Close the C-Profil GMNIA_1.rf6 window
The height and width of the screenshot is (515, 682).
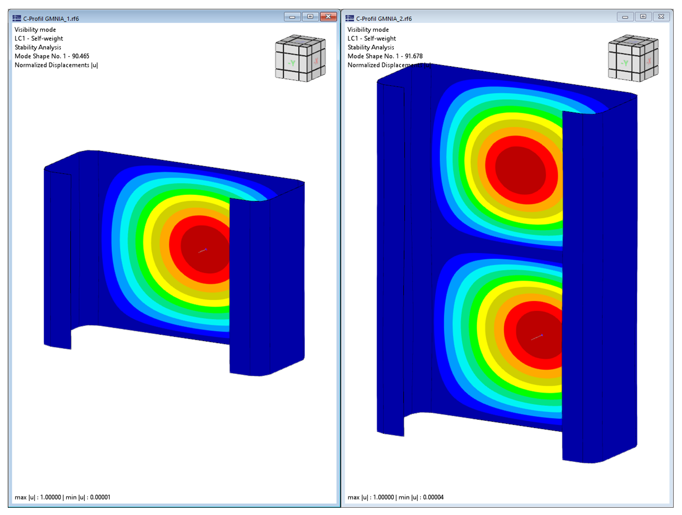[328, 17]
